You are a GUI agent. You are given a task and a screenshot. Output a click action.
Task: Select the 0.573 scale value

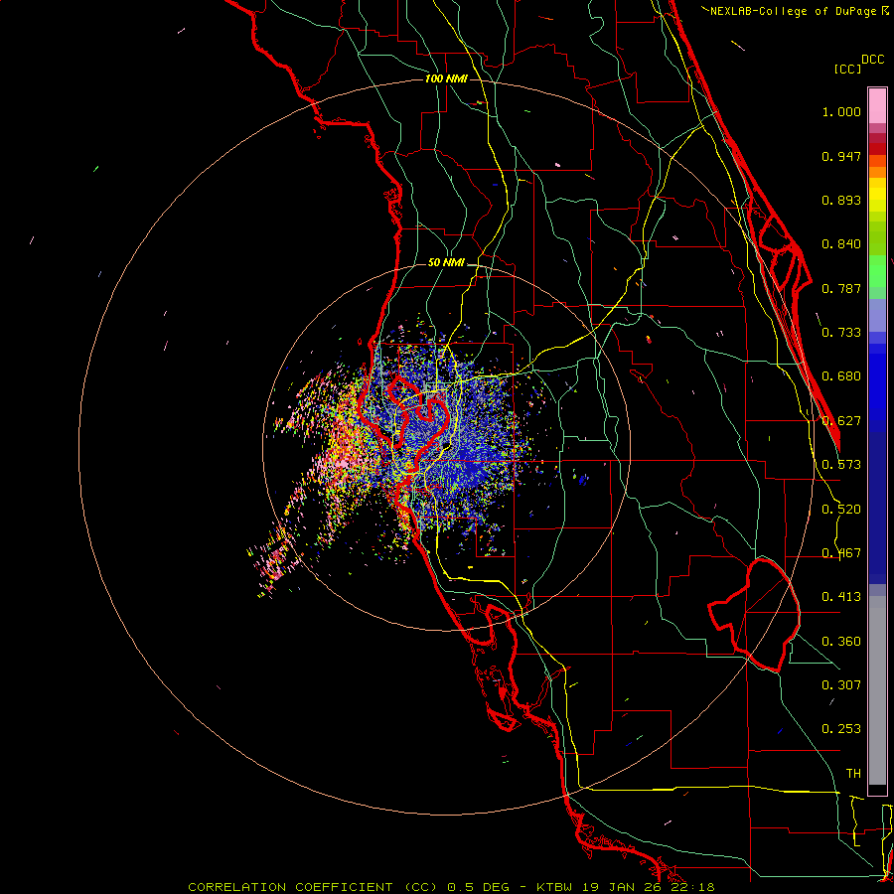pos(841,465)
